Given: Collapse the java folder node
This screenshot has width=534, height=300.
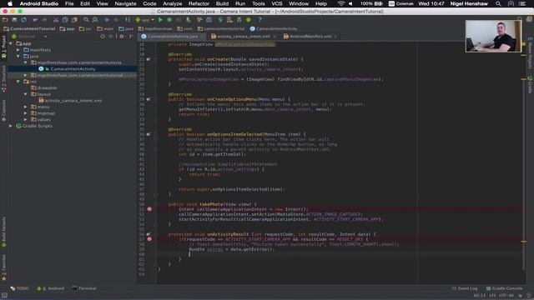Looking at the screenshot, I should (18, 56).
